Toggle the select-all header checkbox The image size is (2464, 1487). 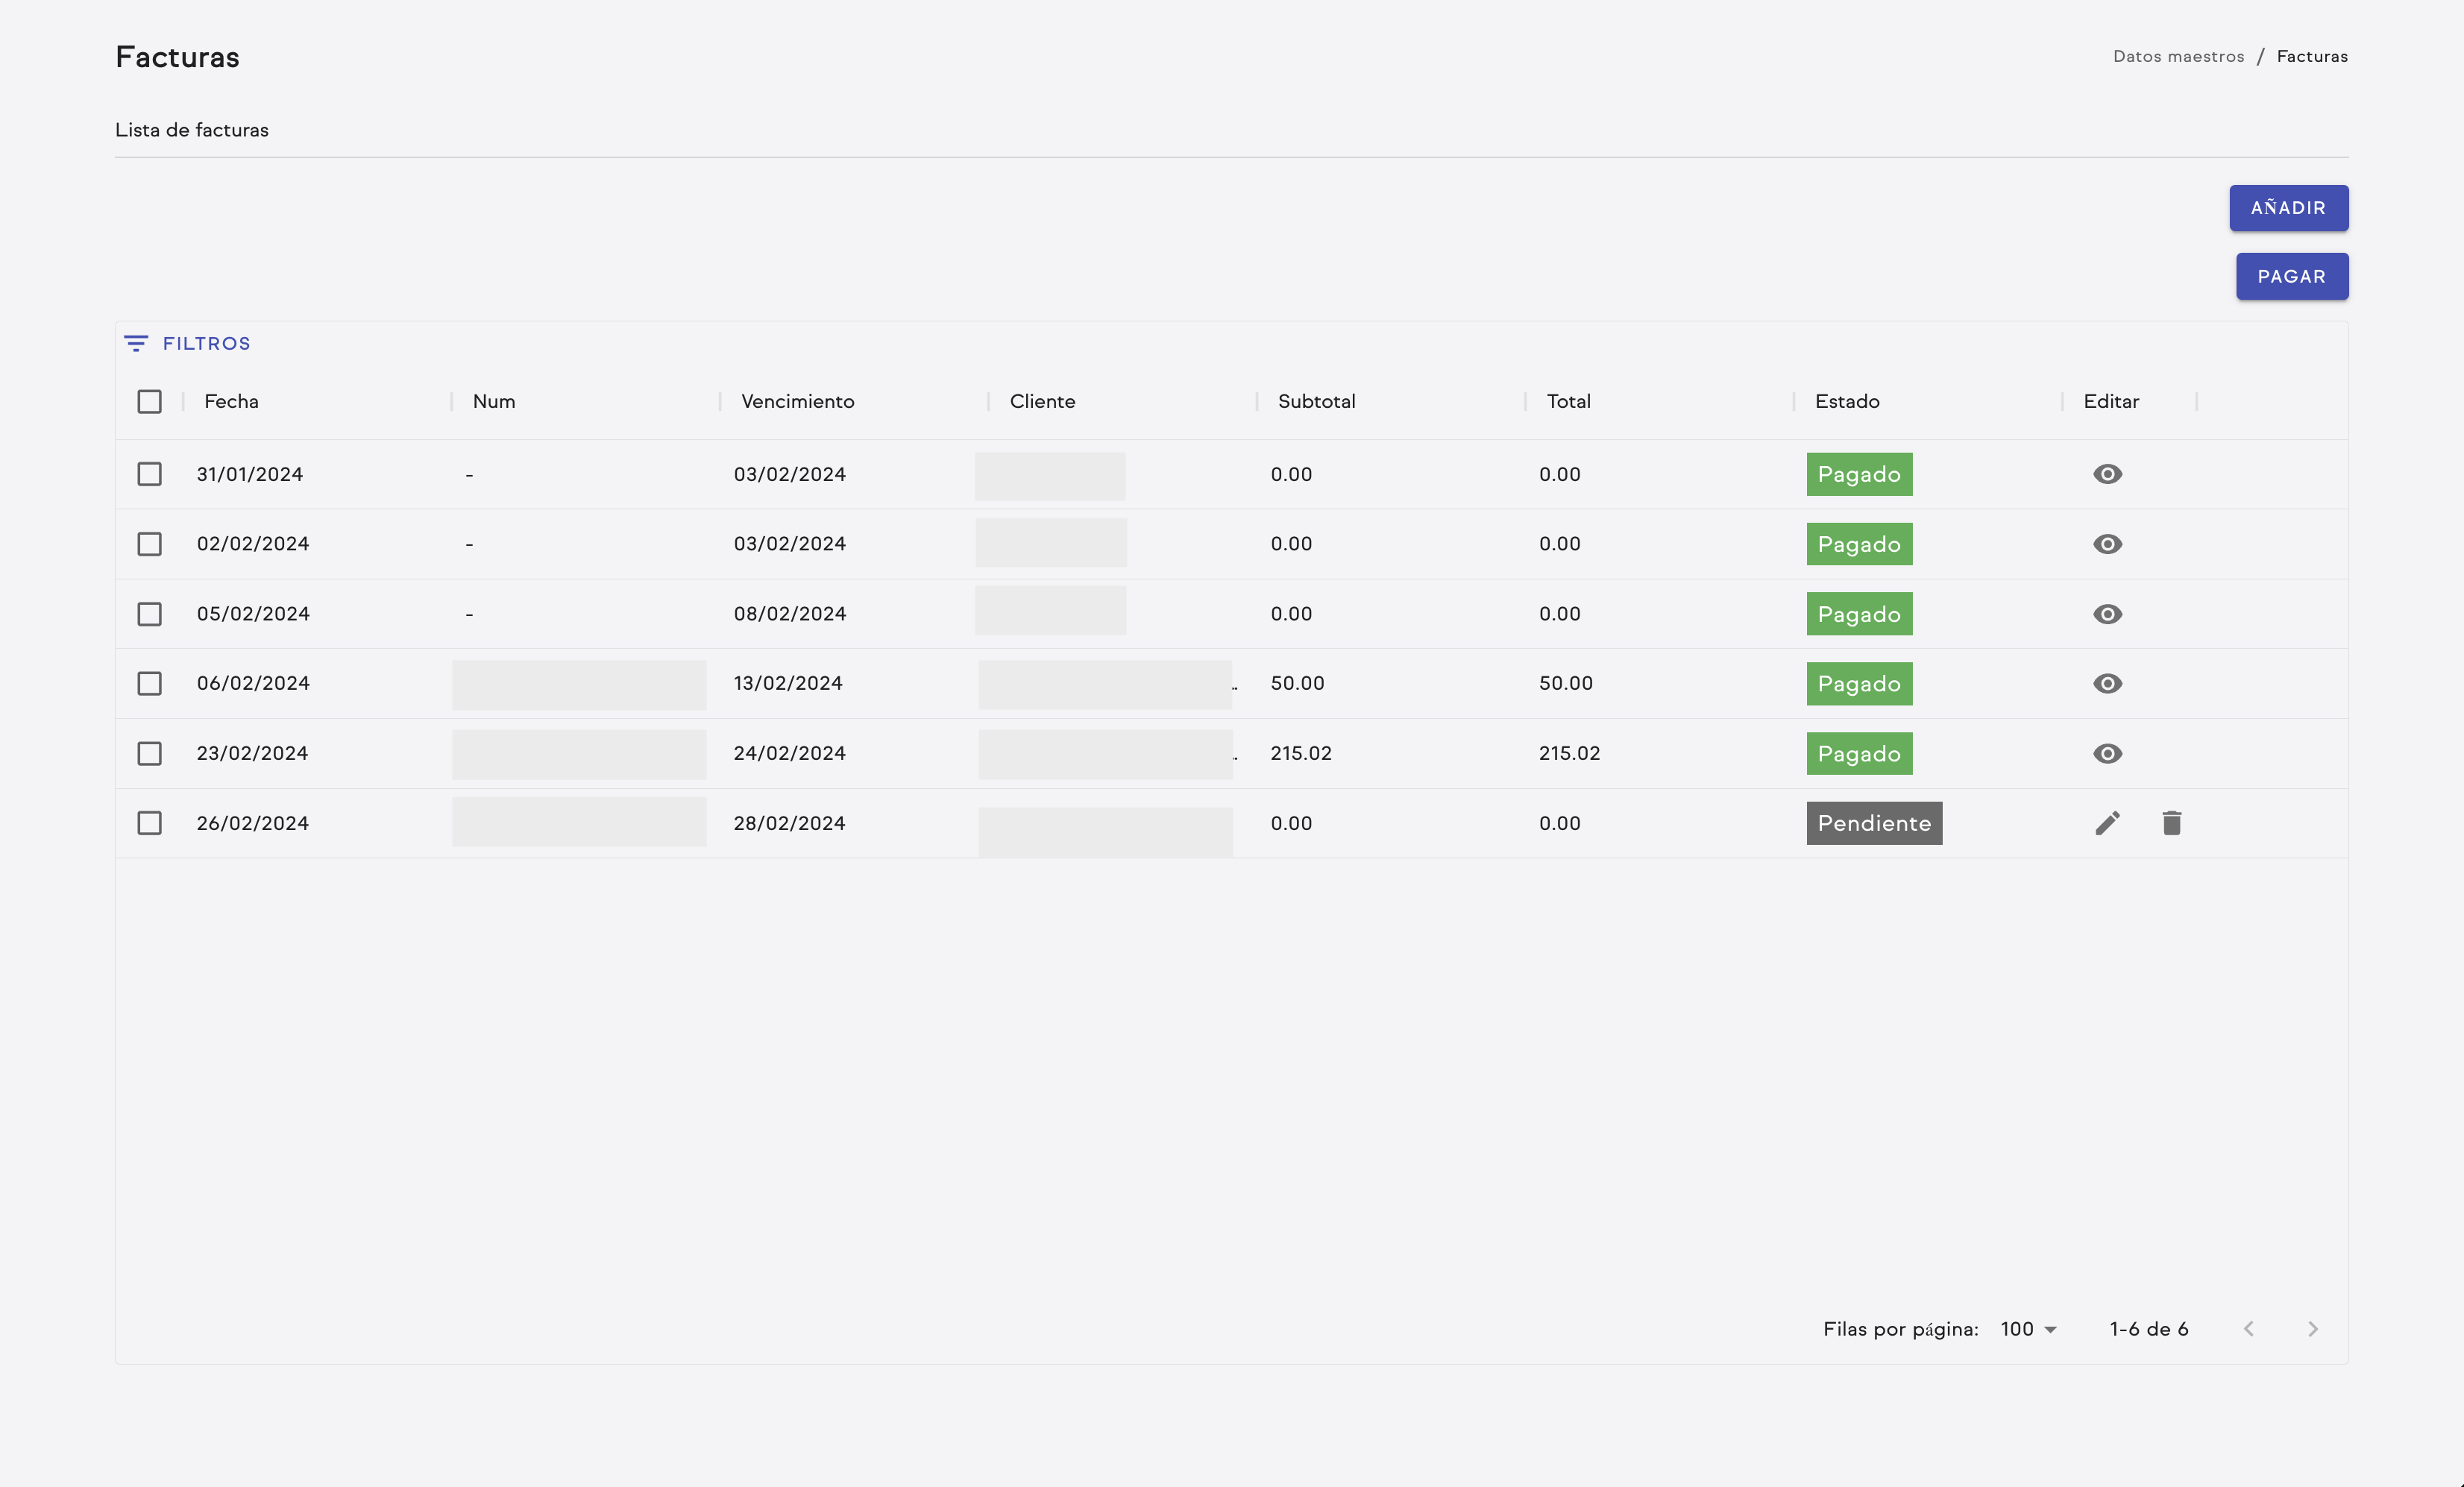click(149, 401)
